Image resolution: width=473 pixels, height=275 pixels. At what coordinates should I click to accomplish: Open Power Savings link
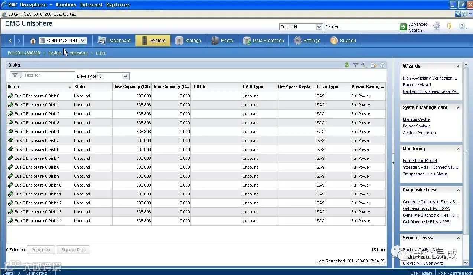tap(417, 126)
